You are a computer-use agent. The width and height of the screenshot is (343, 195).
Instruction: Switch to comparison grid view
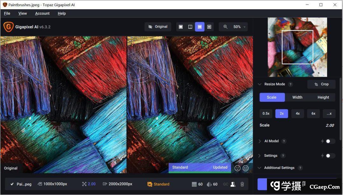pos(209,27)
